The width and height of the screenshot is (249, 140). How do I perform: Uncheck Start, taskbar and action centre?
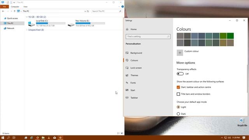point(178,87)
